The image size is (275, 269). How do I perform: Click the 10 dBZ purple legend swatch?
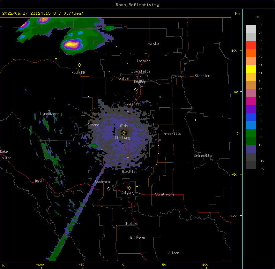point(251,149)
